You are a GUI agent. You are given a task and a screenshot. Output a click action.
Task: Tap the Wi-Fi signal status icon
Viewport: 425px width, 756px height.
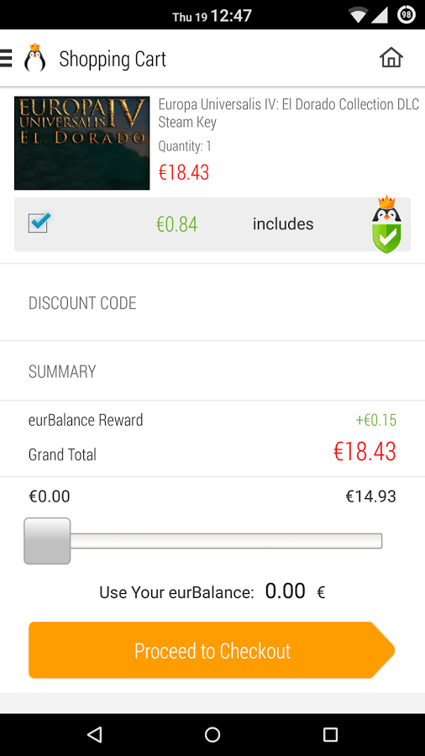click(359, 15)
